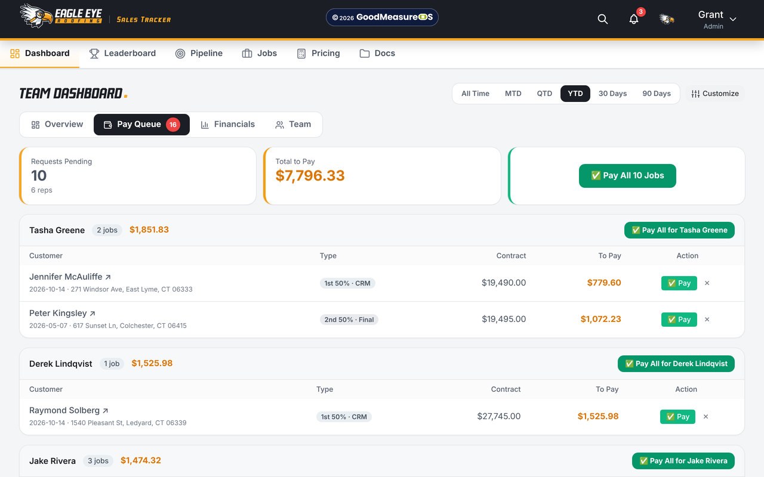Click Pay All for Tasha Greene

679,230
